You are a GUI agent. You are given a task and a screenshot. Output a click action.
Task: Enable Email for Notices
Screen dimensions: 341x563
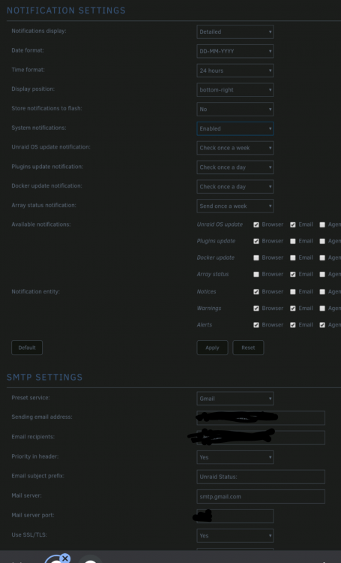point(292,292)
